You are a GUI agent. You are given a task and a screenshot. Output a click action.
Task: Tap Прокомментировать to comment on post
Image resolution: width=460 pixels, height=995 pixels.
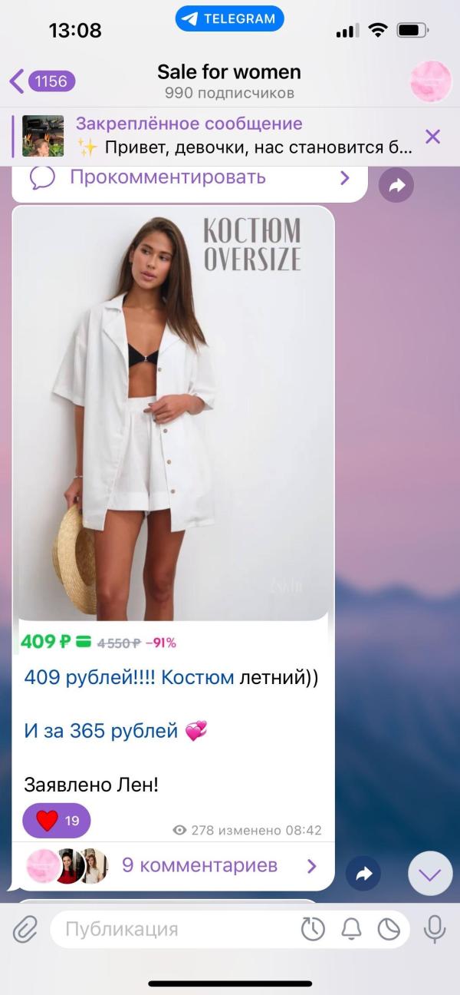click(168, 177)
